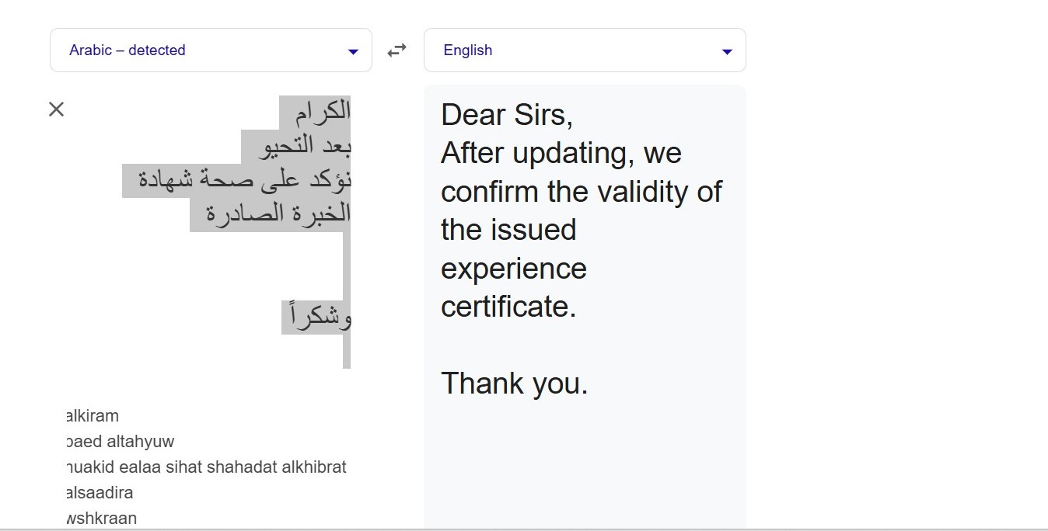Click the translated line "Dear Sirs,"
Screen dimensions: 1048x531
click(x=507, y=115)
